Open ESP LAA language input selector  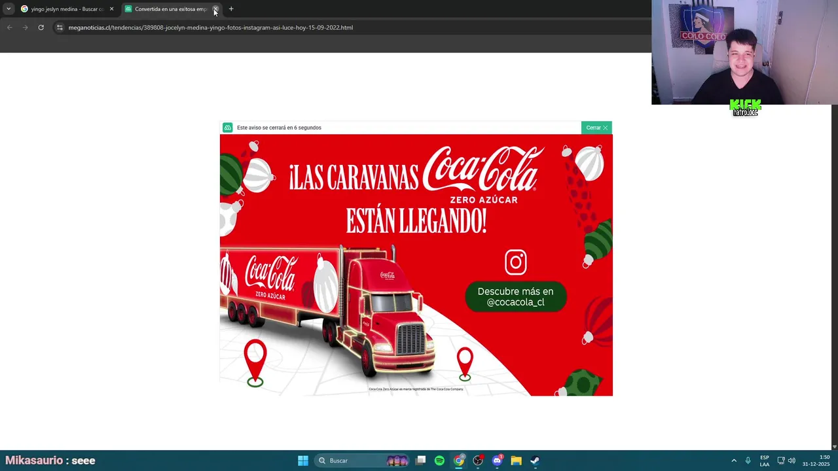point(765,461)
